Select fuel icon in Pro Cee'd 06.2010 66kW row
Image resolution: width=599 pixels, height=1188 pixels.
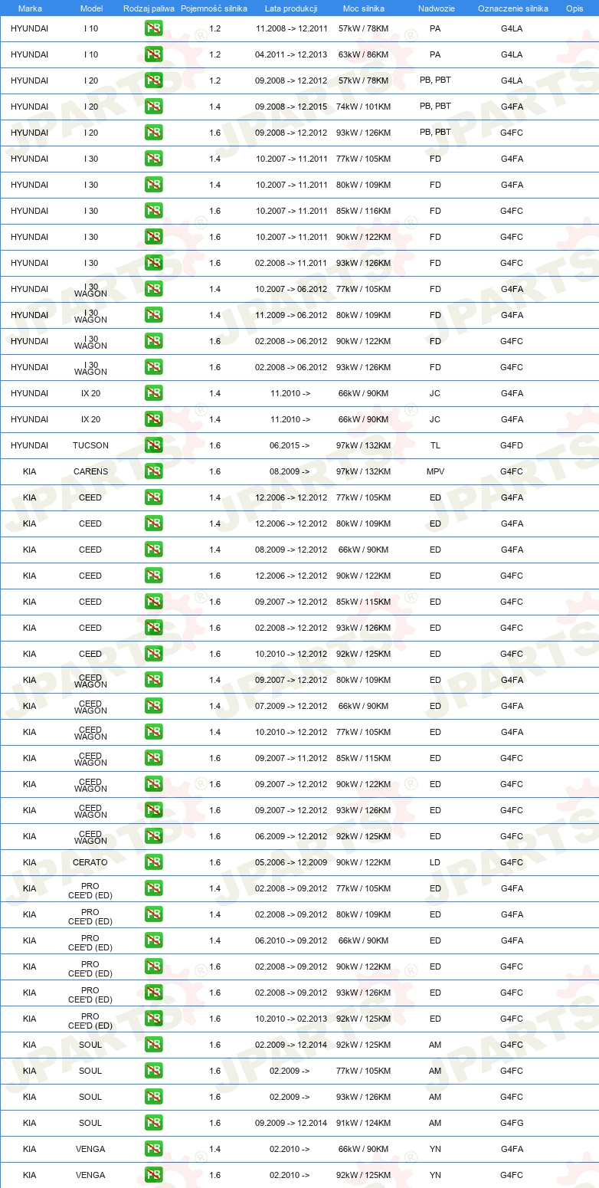153,940
